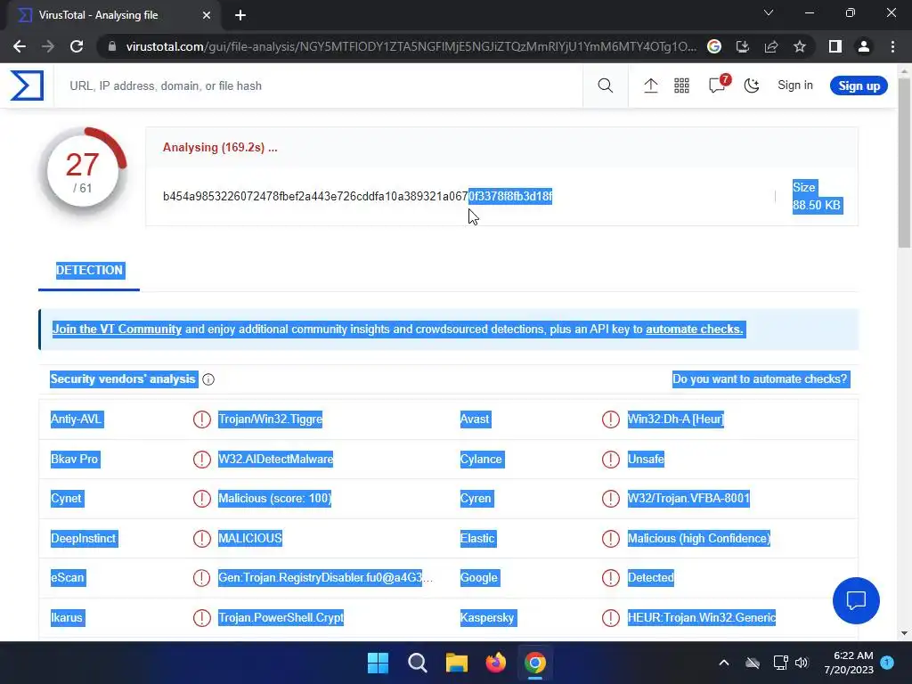Select the DETECTION tab
This screenshot has width=912, height=684.
click(x=89, y=271)
